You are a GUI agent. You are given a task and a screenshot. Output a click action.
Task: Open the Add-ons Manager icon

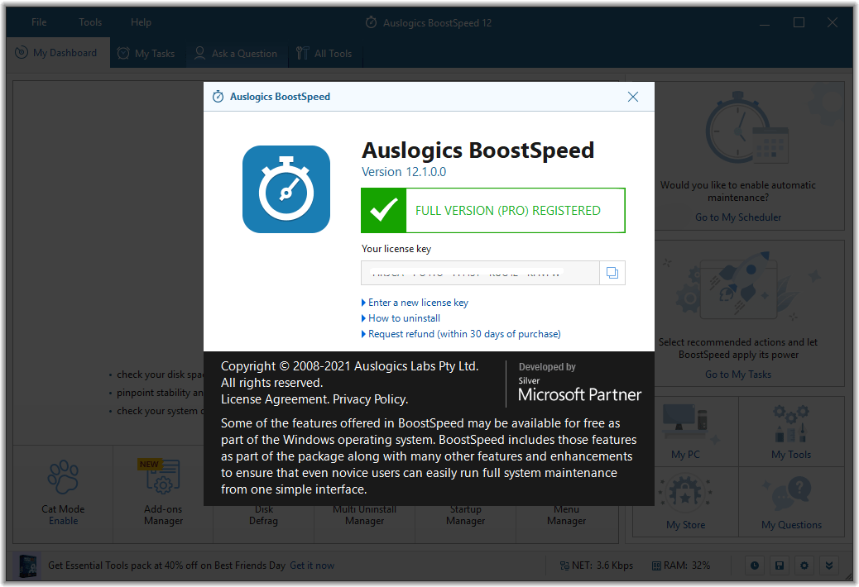(x=163, y=476)
